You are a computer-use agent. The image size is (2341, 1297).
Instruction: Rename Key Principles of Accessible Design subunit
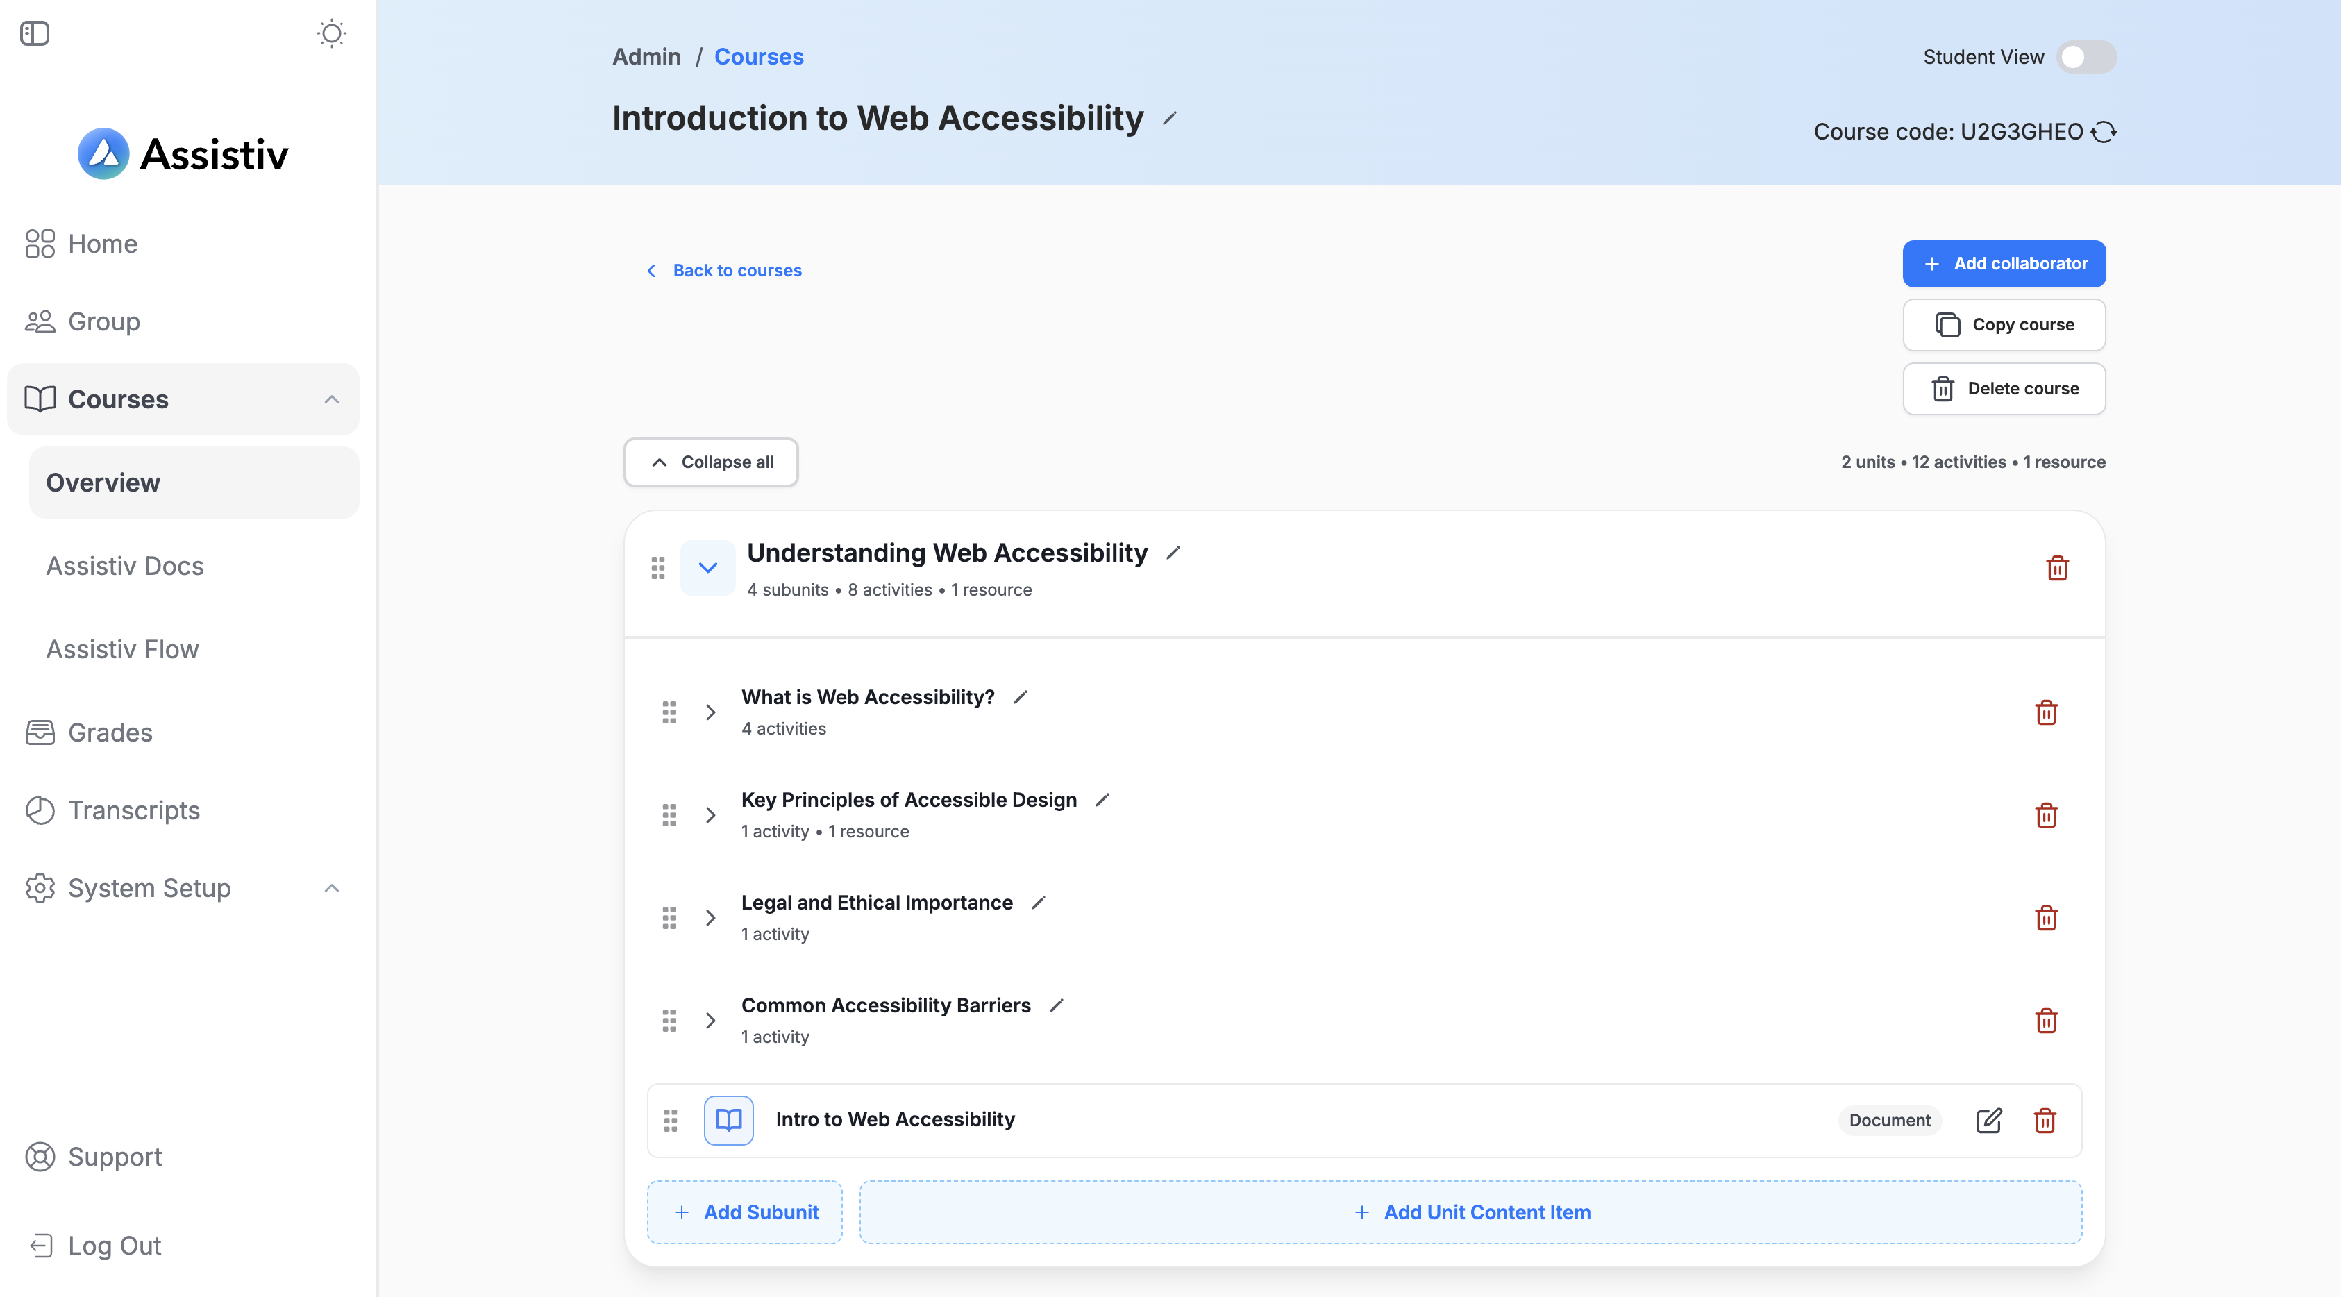coord(1102,800)
